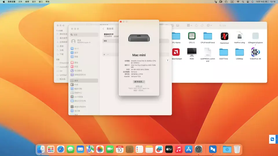This screenshot has width=278, height=156.
Task: Open the 文件 menu
Action: click(x=20, y=2)
